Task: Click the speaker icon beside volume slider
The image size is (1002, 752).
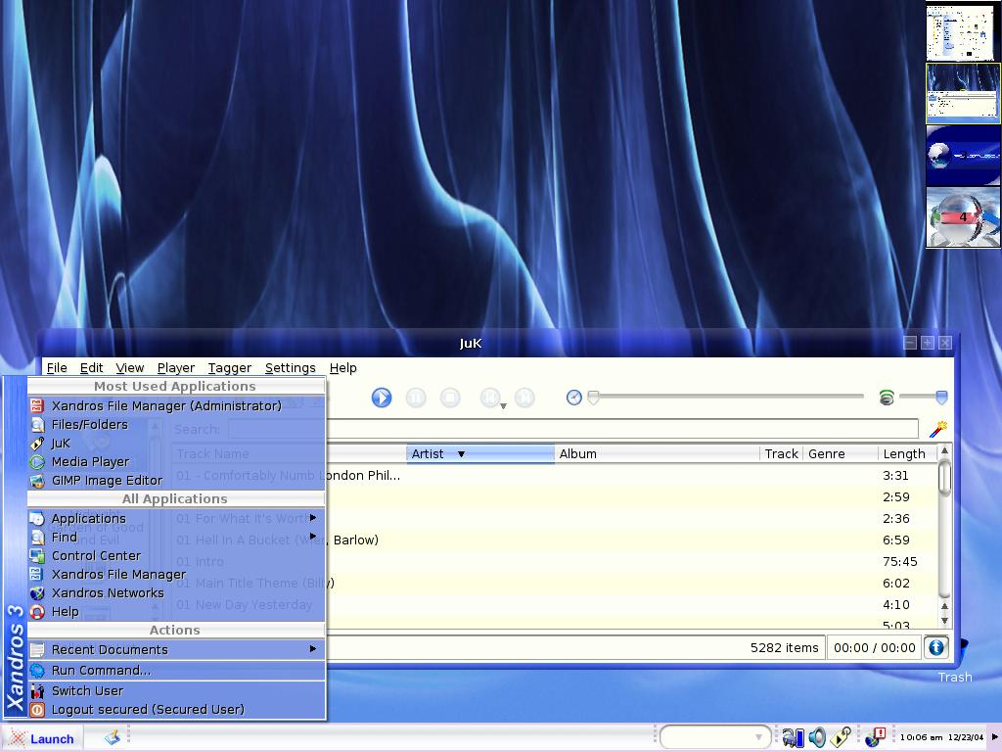Action: point(887,398)
